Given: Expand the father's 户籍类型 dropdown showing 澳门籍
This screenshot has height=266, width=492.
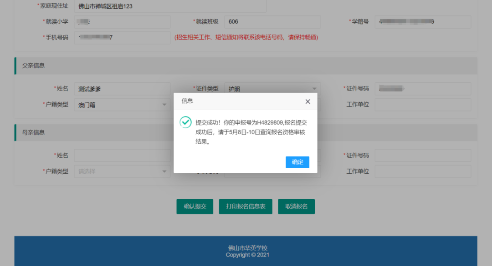Looking at the screenshot, I should click(x=122, y=105).
